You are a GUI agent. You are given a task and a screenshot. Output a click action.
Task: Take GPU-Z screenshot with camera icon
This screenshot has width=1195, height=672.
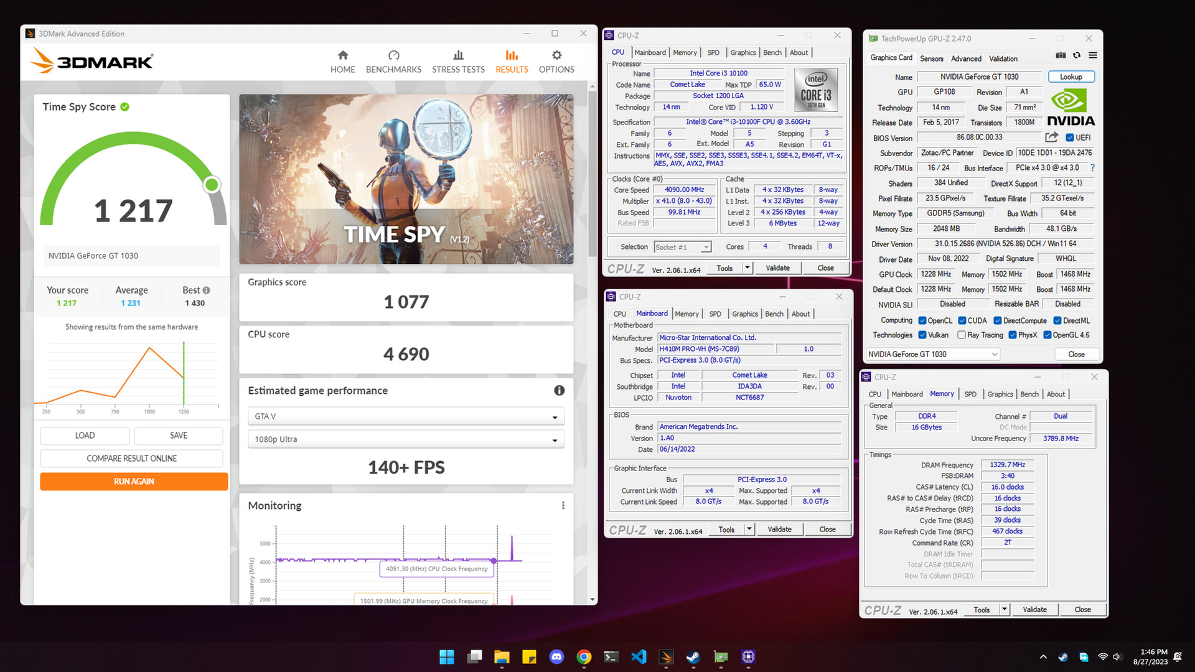click(1061, 55)
